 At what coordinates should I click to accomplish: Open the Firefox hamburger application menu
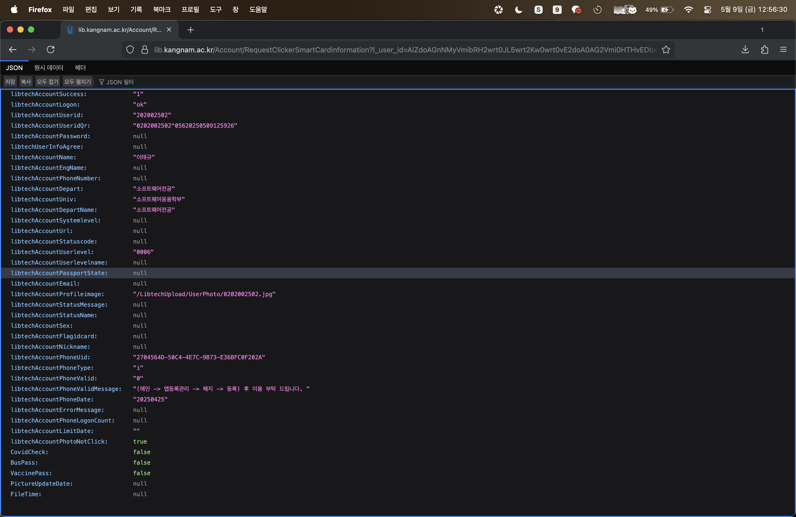coord(783,50)
